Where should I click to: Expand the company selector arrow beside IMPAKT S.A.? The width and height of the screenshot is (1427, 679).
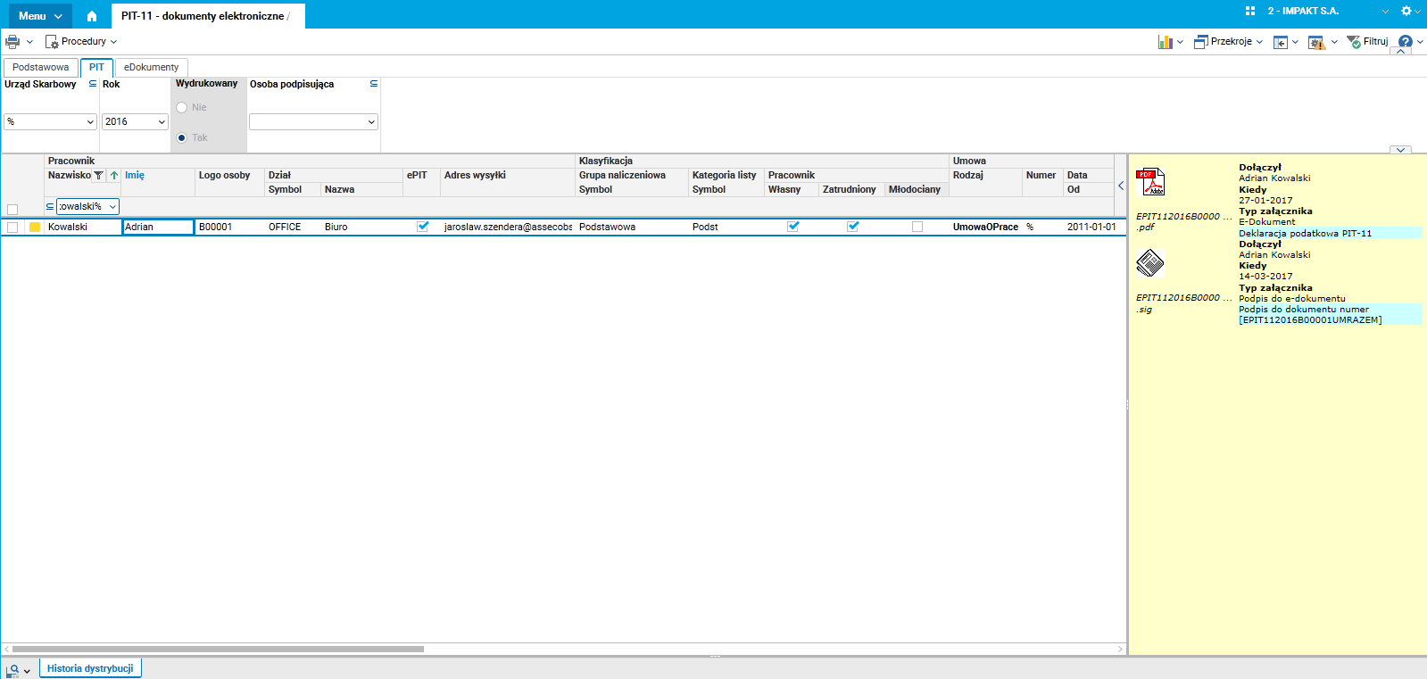point(1385,12)
